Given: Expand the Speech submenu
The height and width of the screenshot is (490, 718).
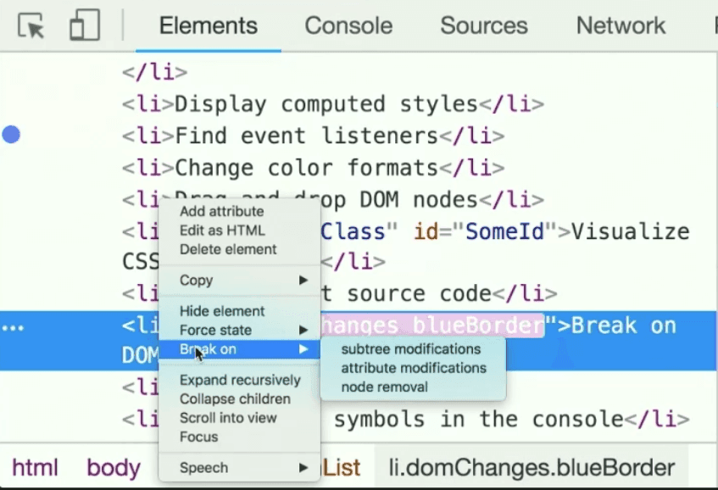Looking at the screenshot, I should click(303, 468).
